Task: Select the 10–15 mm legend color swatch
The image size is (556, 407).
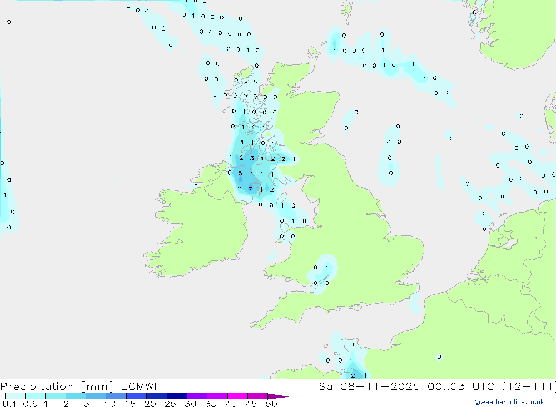Action: 116,396
